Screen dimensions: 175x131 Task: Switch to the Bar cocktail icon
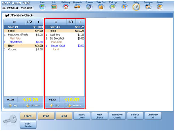coord(124,7)
